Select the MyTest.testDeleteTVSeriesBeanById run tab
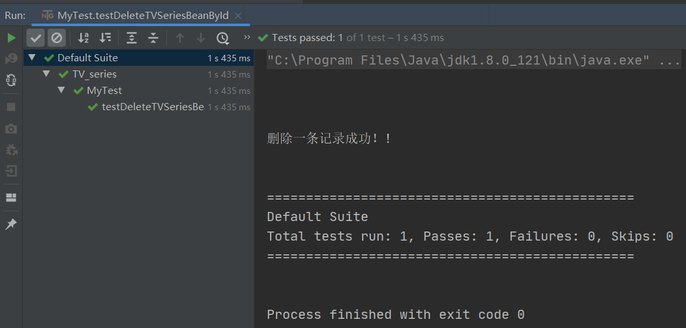 [142, 15]
